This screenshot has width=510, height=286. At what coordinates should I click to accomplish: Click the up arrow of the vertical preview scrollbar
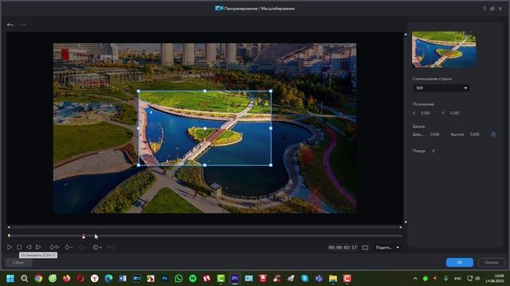406,34
